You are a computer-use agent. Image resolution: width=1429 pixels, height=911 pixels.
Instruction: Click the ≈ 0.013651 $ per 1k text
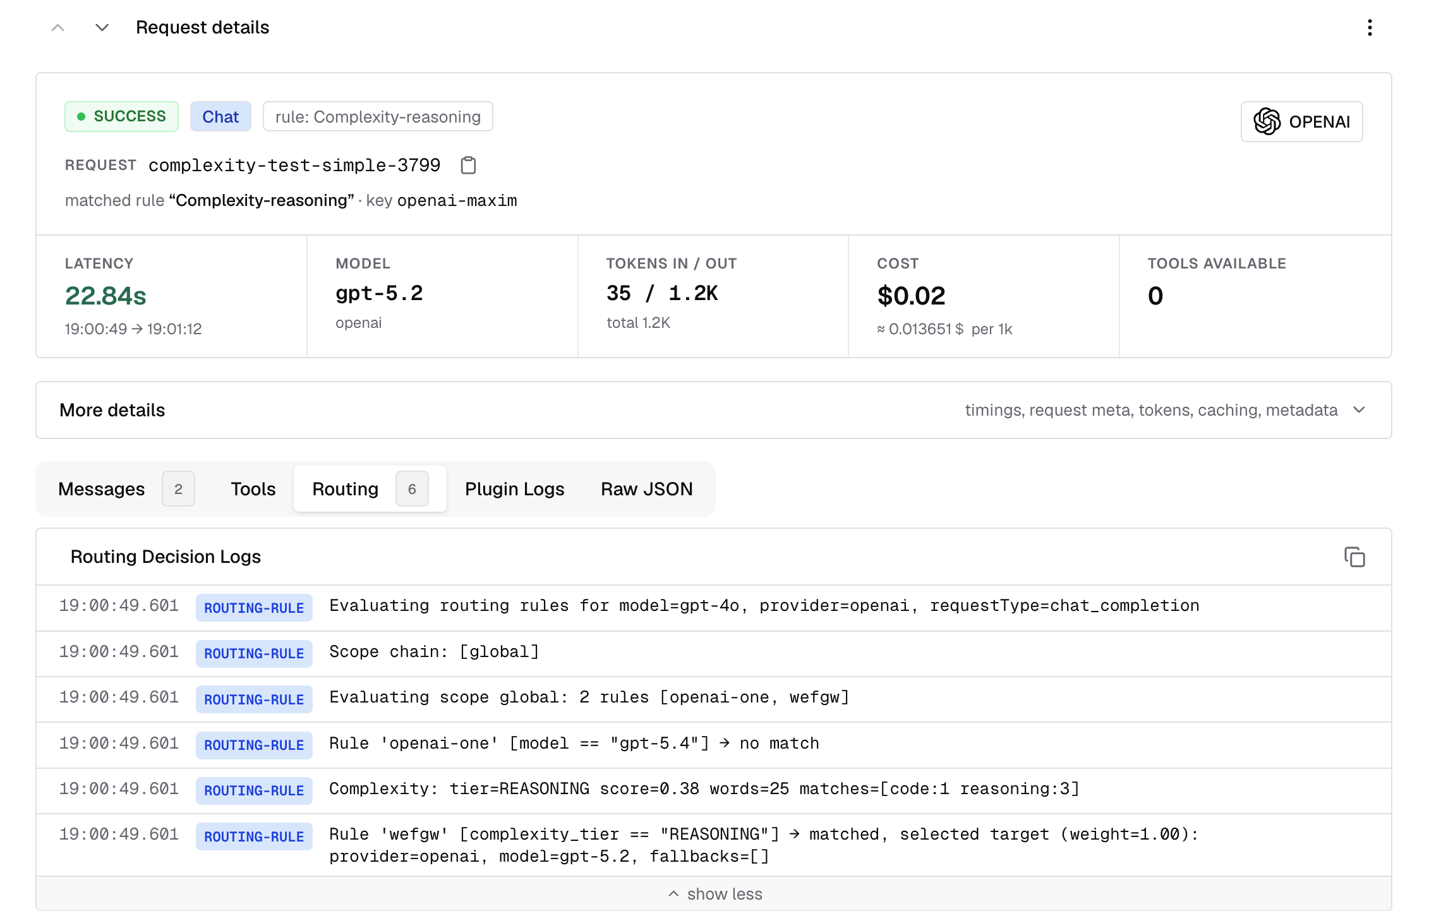[x=944, y=329]
